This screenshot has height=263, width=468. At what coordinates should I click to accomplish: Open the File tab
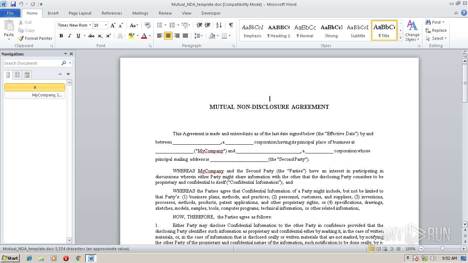(x=10, y=13)
